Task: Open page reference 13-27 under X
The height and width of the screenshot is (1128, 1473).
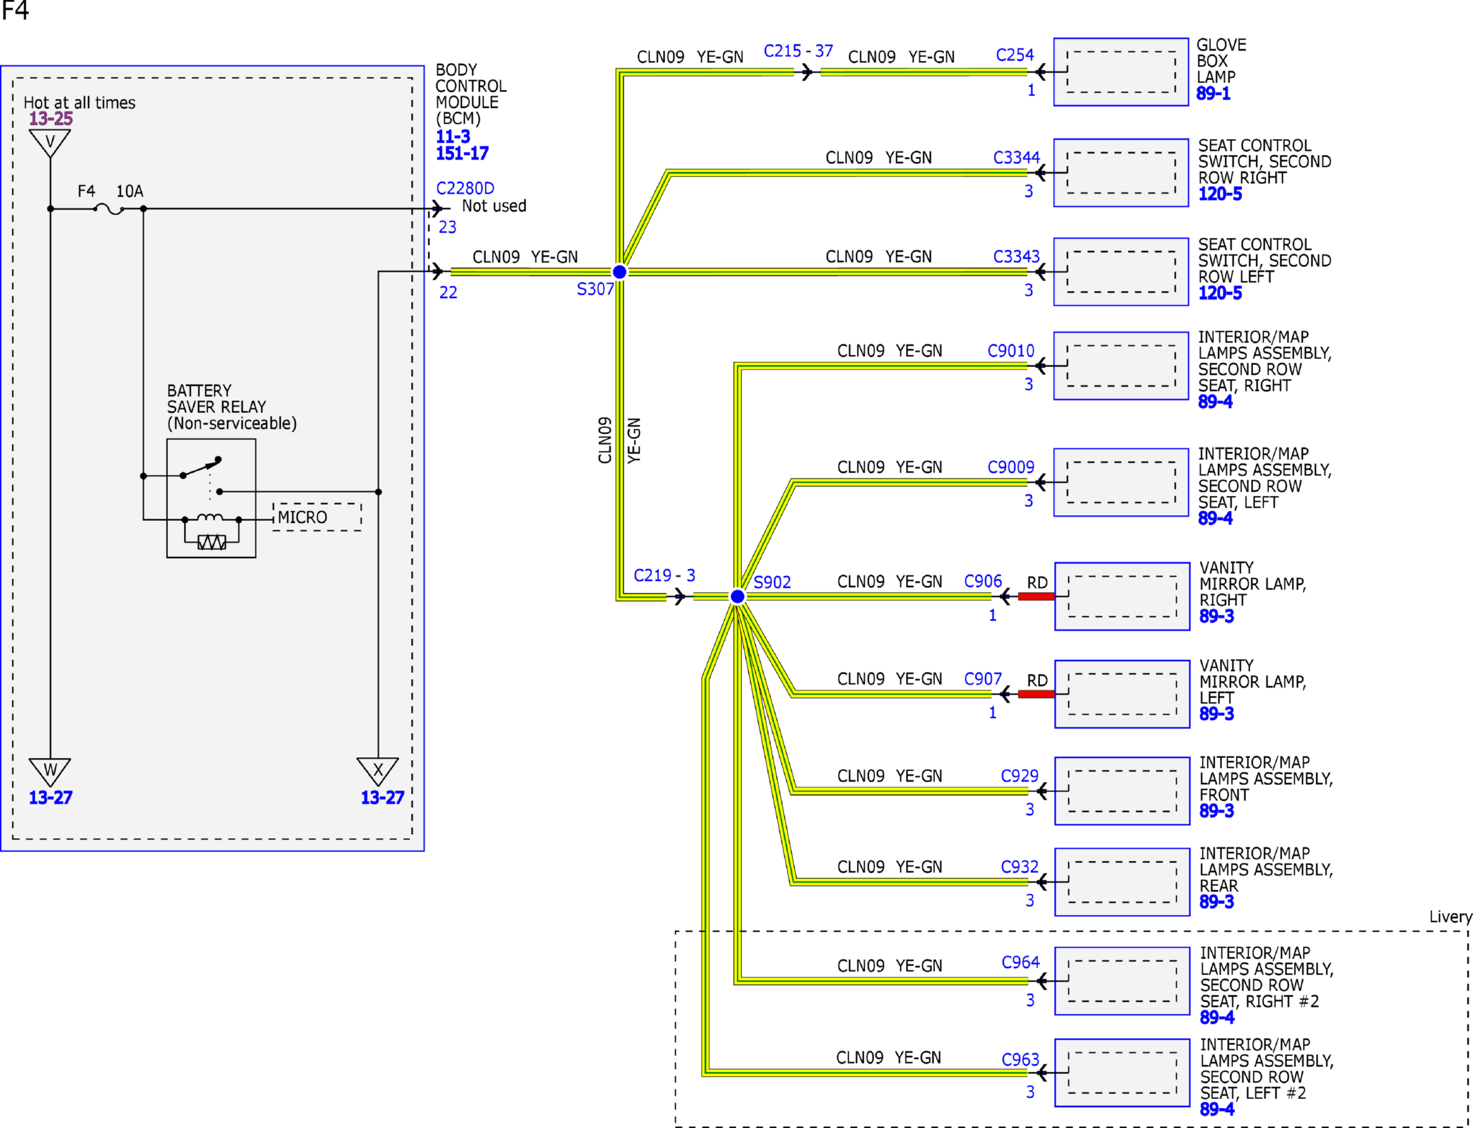Action: click(382, 797)
